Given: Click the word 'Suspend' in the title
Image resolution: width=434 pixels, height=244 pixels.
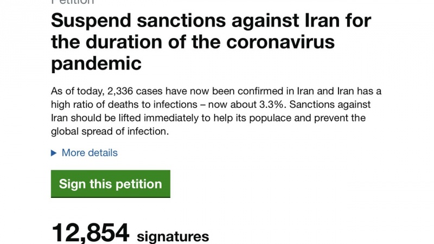Looking at the screenshot, I should (88, 22).
